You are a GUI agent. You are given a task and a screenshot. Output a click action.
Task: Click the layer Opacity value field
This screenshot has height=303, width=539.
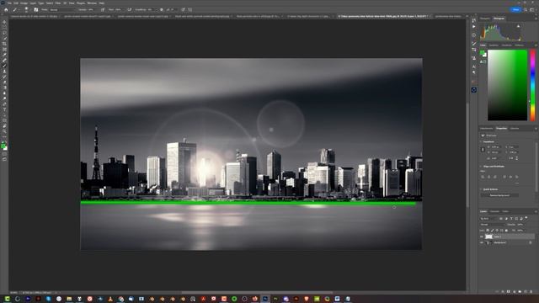(x=521, y=225)
